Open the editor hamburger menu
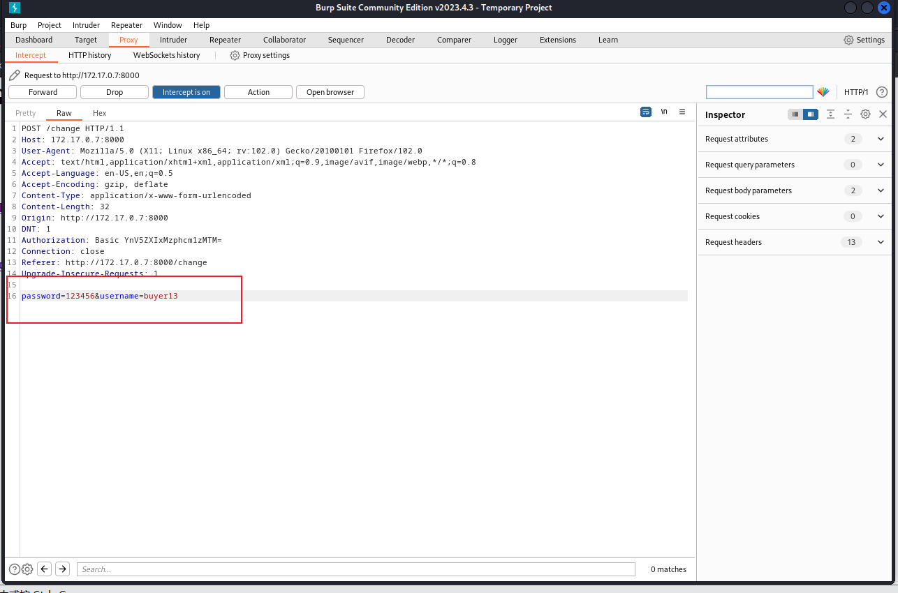The width and height of the screenshot is (898, 593). 682,112
